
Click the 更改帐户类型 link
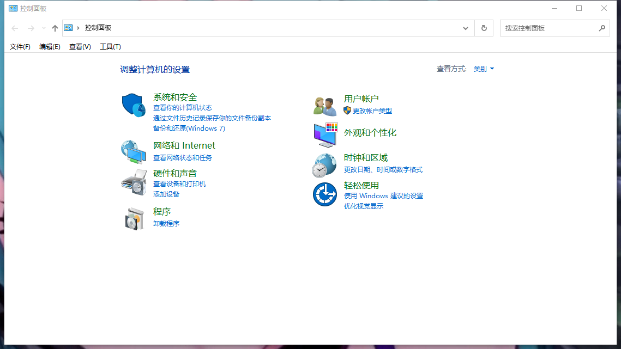pyautogui.click(x=373, y=110)
